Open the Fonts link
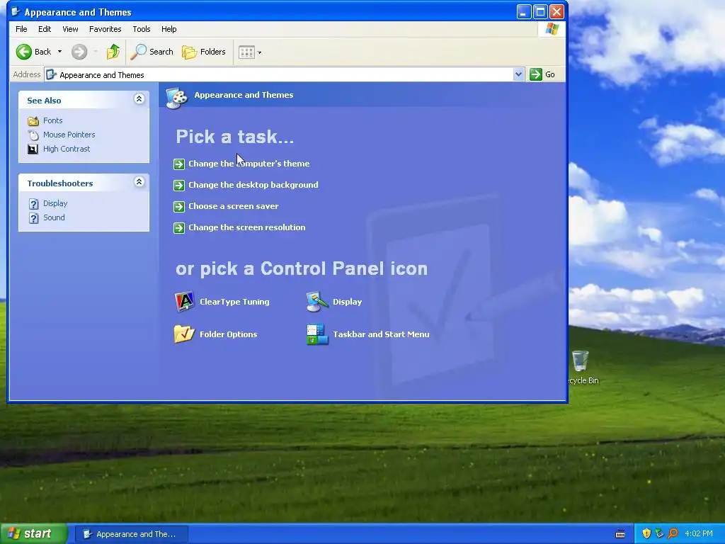This screenshot has width=725, height=544. 52,120
